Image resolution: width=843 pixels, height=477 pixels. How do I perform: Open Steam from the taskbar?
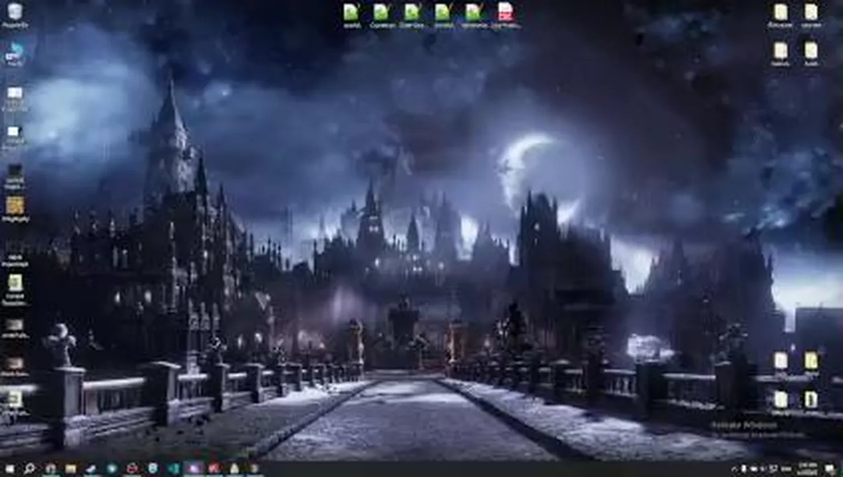point(91,468)
